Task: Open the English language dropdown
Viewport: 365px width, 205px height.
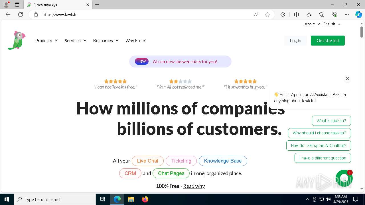Action: click(x=332, y=24)
